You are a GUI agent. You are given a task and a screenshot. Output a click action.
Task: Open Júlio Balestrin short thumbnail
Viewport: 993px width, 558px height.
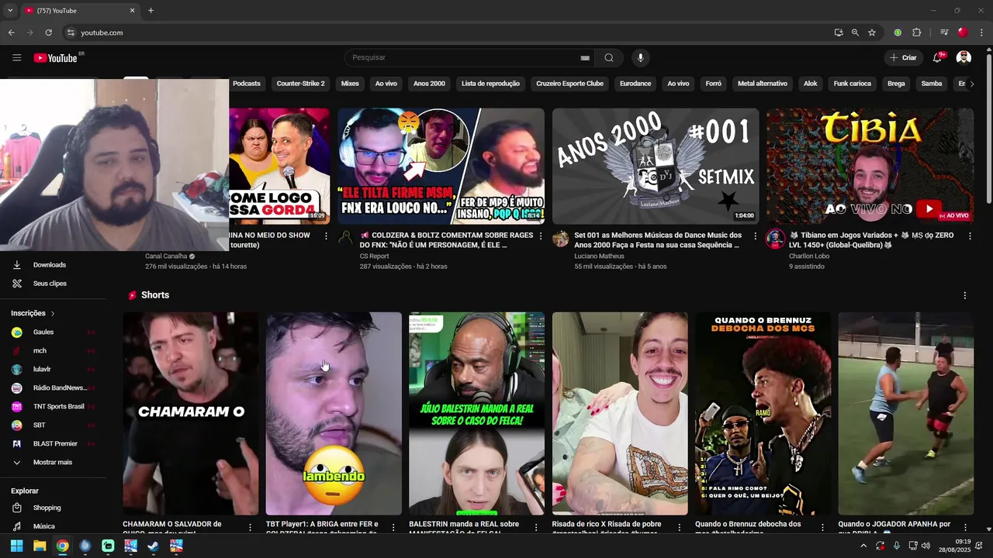pos(476,414)
